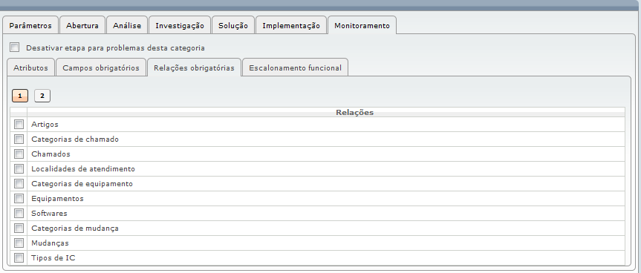Image resolution: width=641 pixels, height=273 pixels.
Task: Open the Solução tab
Action: 233,25
